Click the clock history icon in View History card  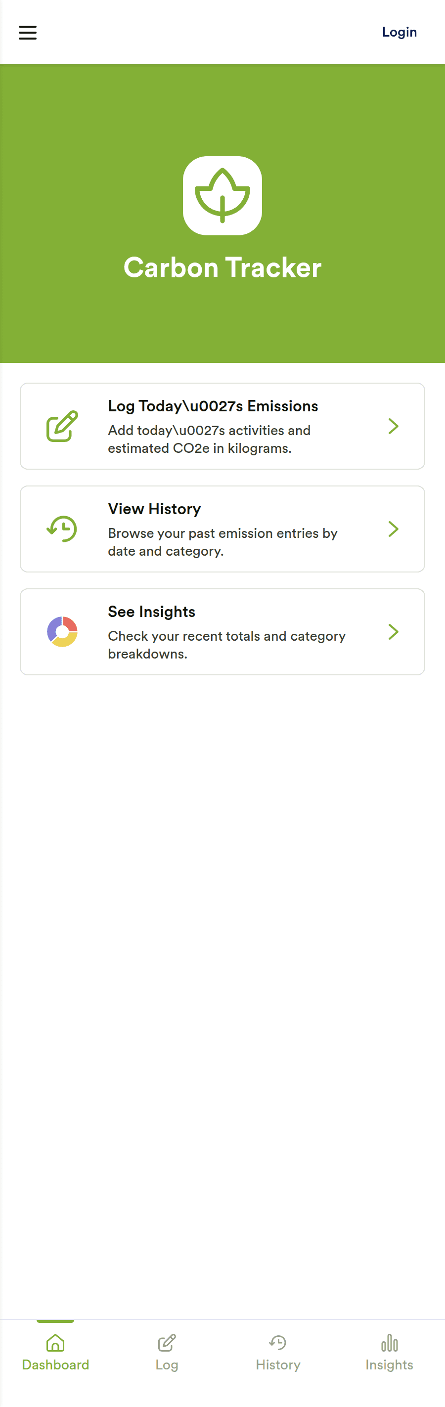point(62,528)
